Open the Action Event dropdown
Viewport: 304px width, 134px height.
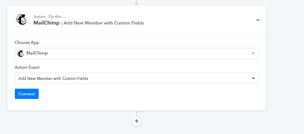coord(137,78)
